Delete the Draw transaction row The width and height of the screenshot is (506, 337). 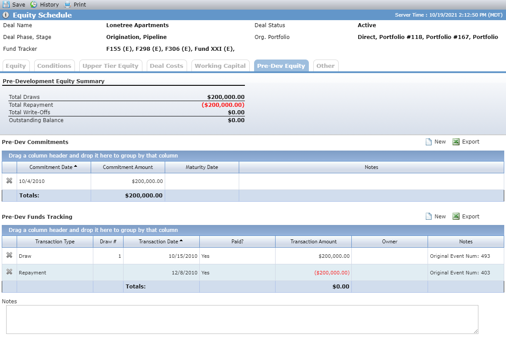click(9, 255)
